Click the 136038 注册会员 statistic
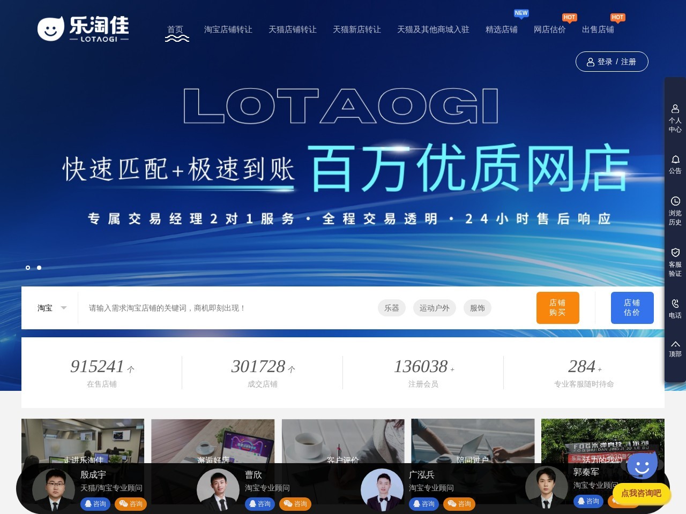Viewport: 686px width, 514px height. pyautogui.click(x=423, y=373)
